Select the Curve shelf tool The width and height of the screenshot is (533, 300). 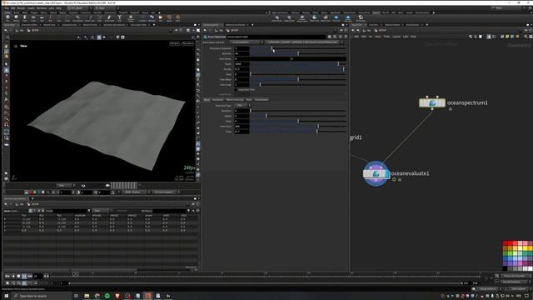coord(77,18)
